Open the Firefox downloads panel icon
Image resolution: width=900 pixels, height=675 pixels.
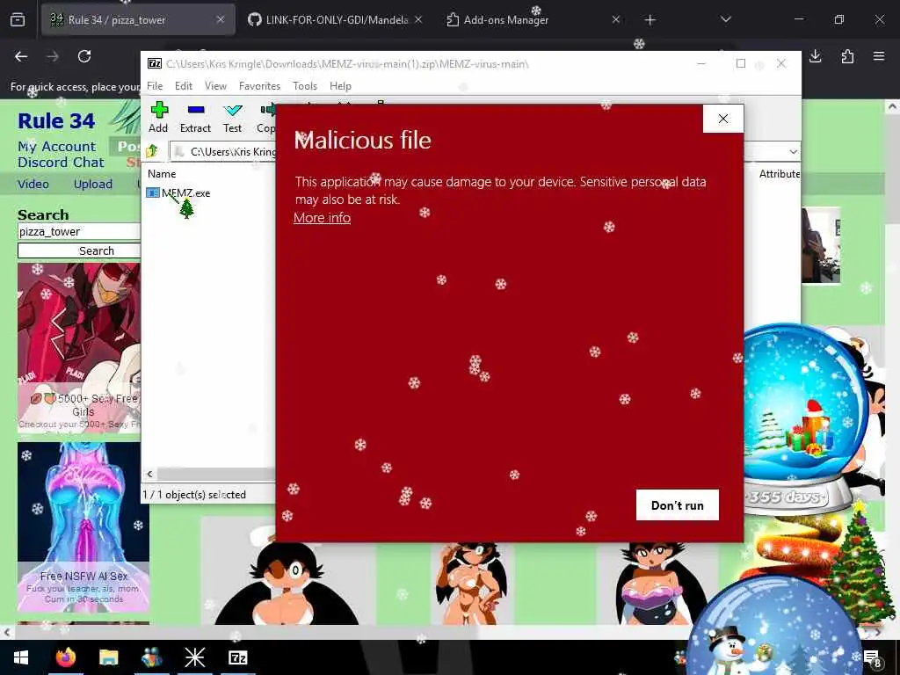(x=815, y=55)
